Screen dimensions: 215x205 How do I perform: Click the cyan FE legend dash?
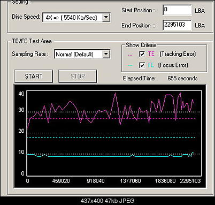click(x=130, y=66)
